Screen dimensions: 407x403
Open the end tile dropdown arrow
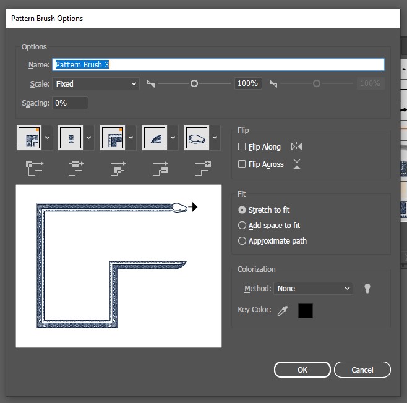215,138
